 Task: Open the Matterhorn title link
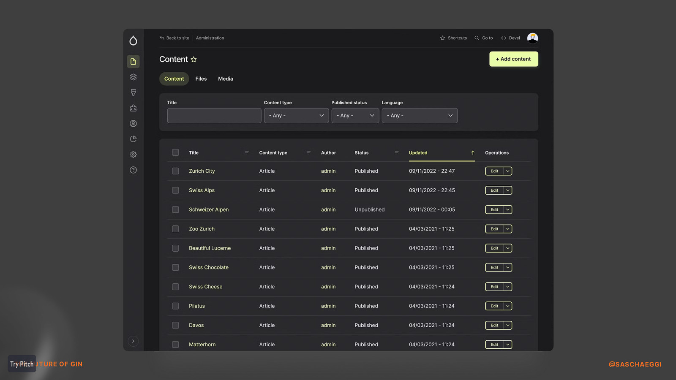(x=202, y=345)
